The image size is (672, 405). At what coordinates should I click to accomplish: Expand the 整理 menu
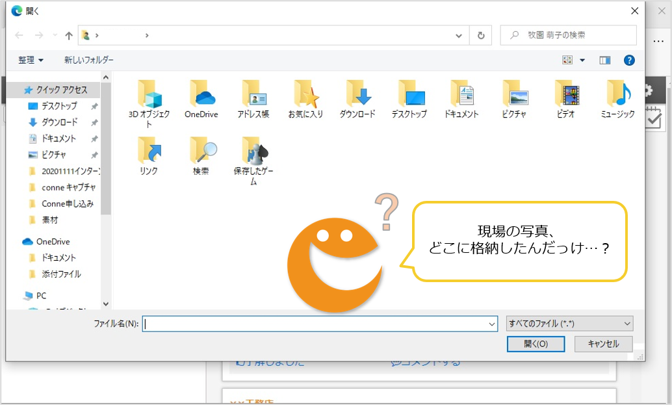[x=30, y=60]
